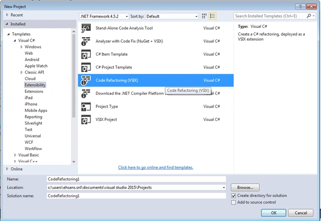321x221 pixels.
Task: Click the Download .NET Compiler Platform icon
Action: tap(86, 93)
